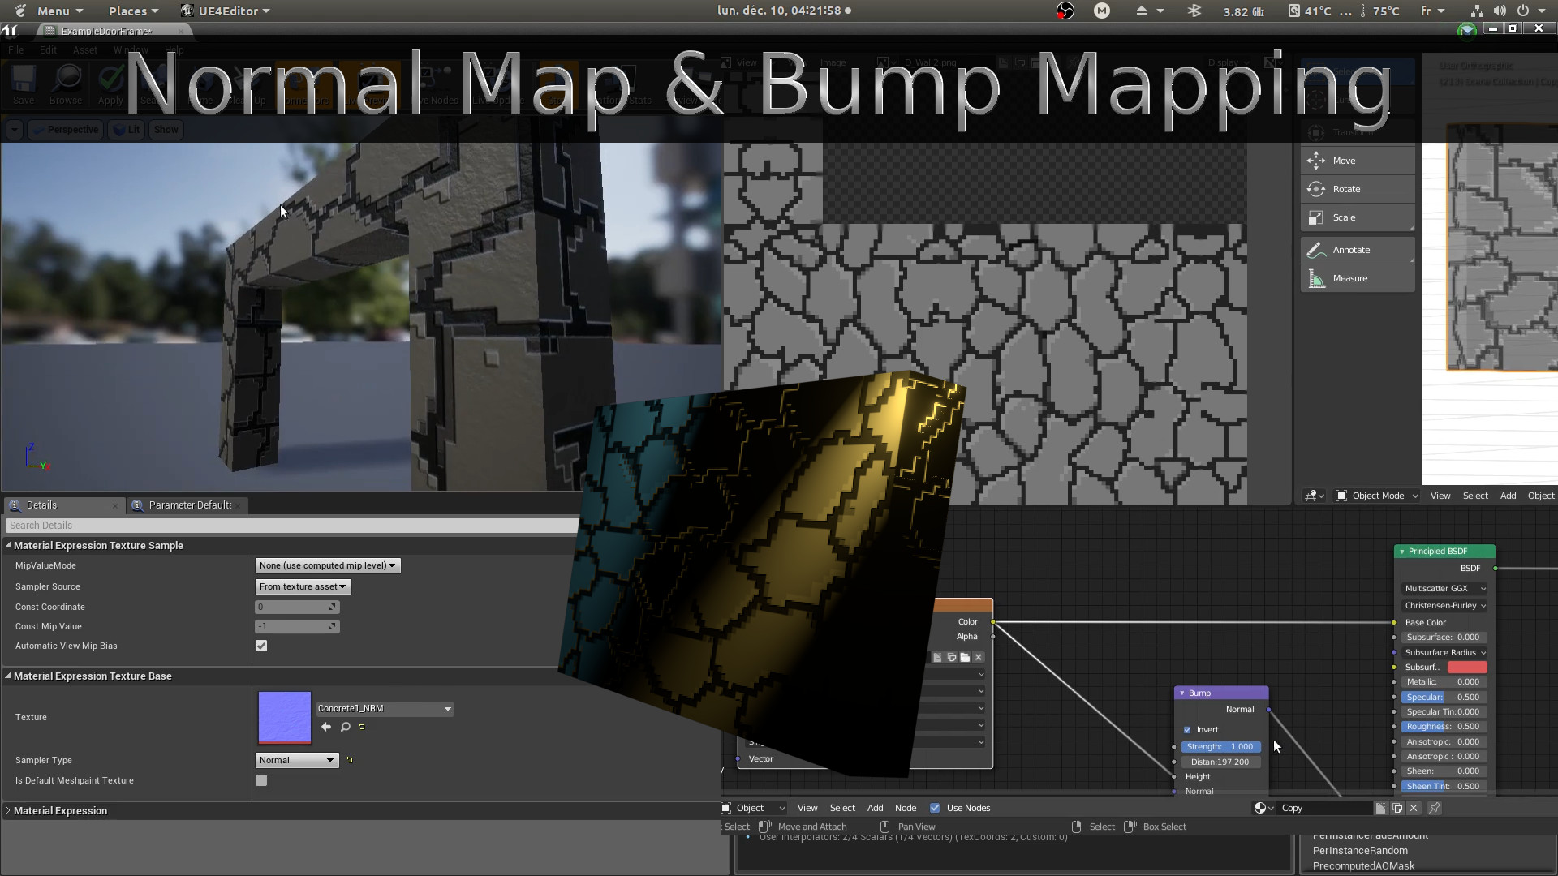Screen dimensions: 1558x876
Task: Enable Automatic View Mip Bias checkbox
Action: pos(261,645)
